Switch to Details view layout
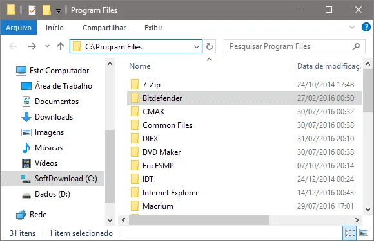 point(349,233)
